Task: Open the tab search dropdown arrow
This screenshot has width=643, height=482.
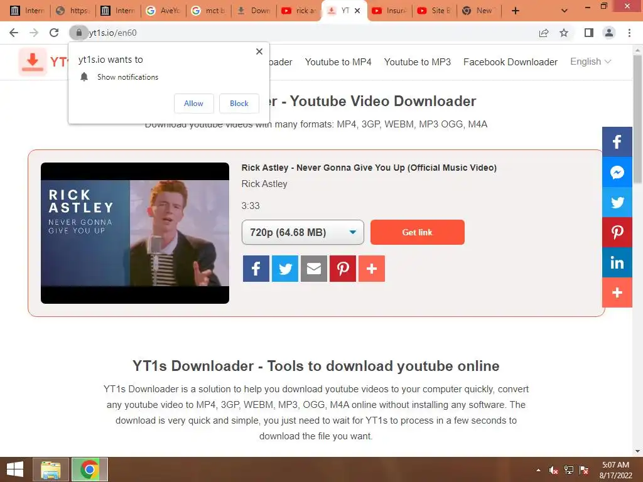Action: coord(565,11)
